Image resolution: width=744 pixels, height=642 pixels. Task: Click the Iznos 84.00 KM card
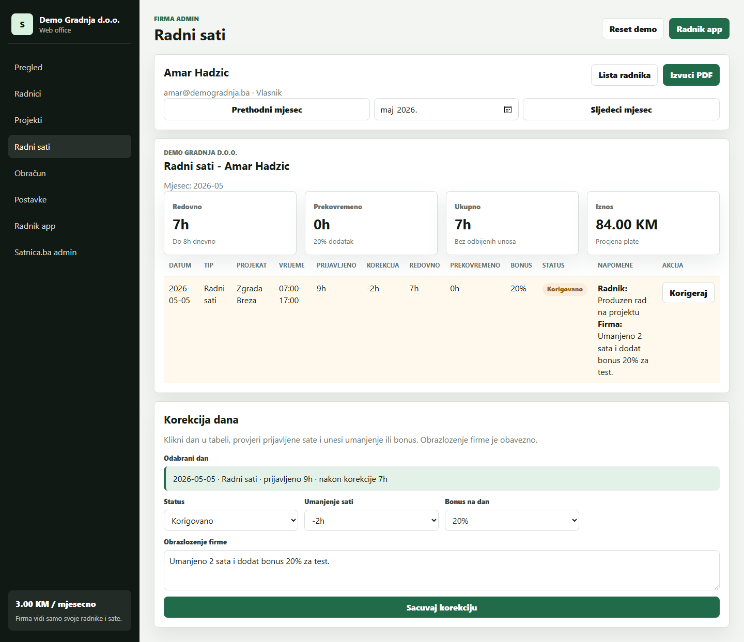(x=653, y=223)
